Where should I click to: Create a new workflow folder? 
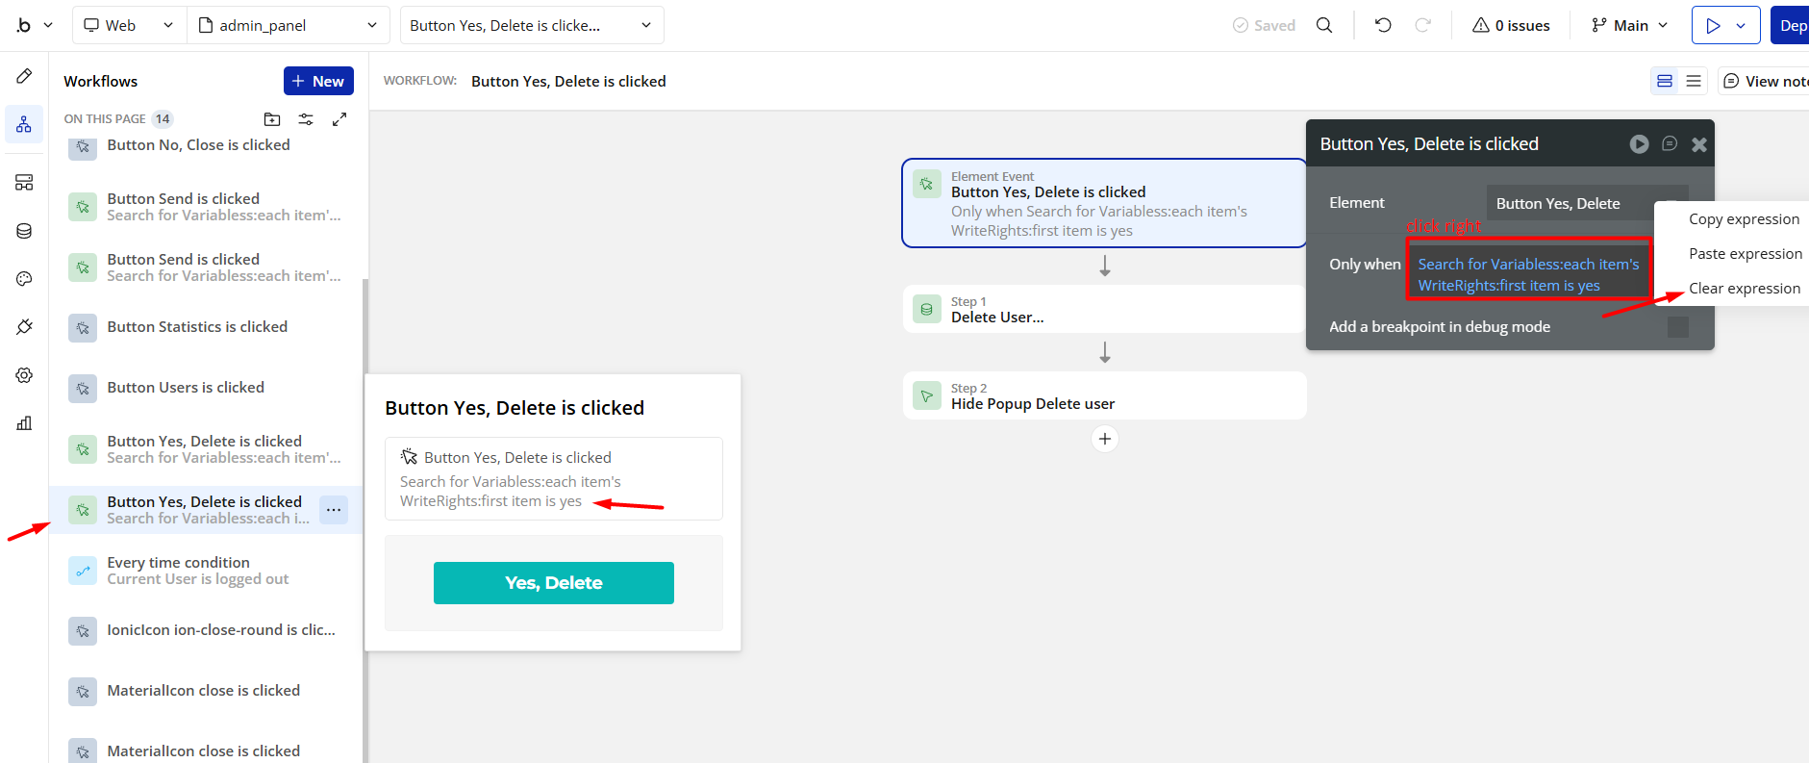click(x=272, y=119)
